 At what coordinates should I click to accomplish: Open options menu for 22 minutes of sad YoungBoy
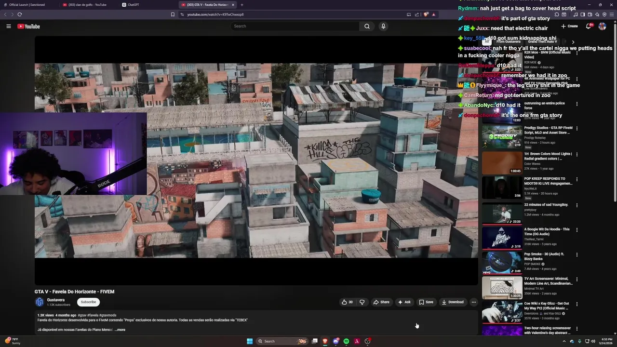(x=577, y=205)
